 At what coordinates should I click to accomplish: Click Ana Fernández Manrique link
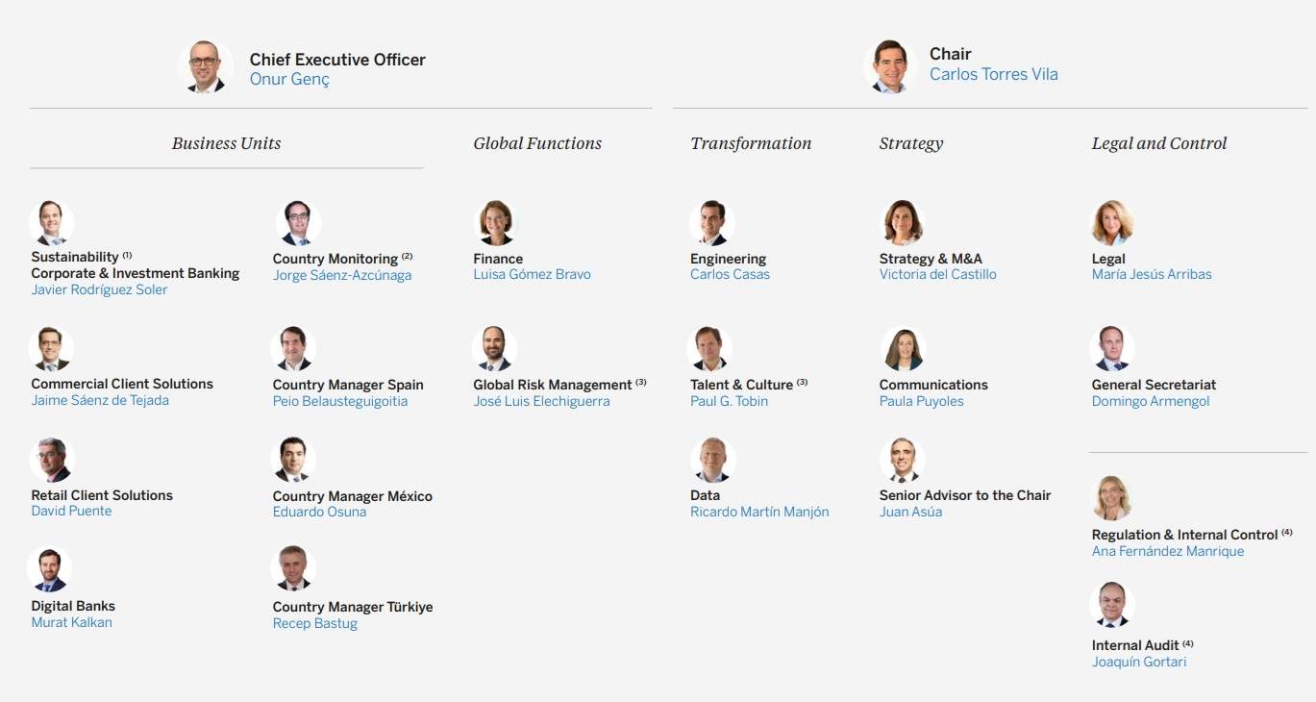(1167, 551)
